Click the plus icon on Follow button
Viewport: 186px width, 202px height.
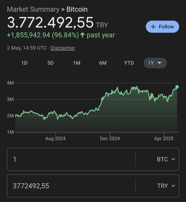[153, 27]
